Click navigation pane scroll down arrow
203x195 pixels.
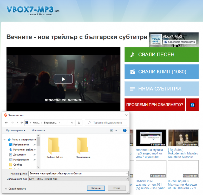pyautogui.click(x=38, y=167)
